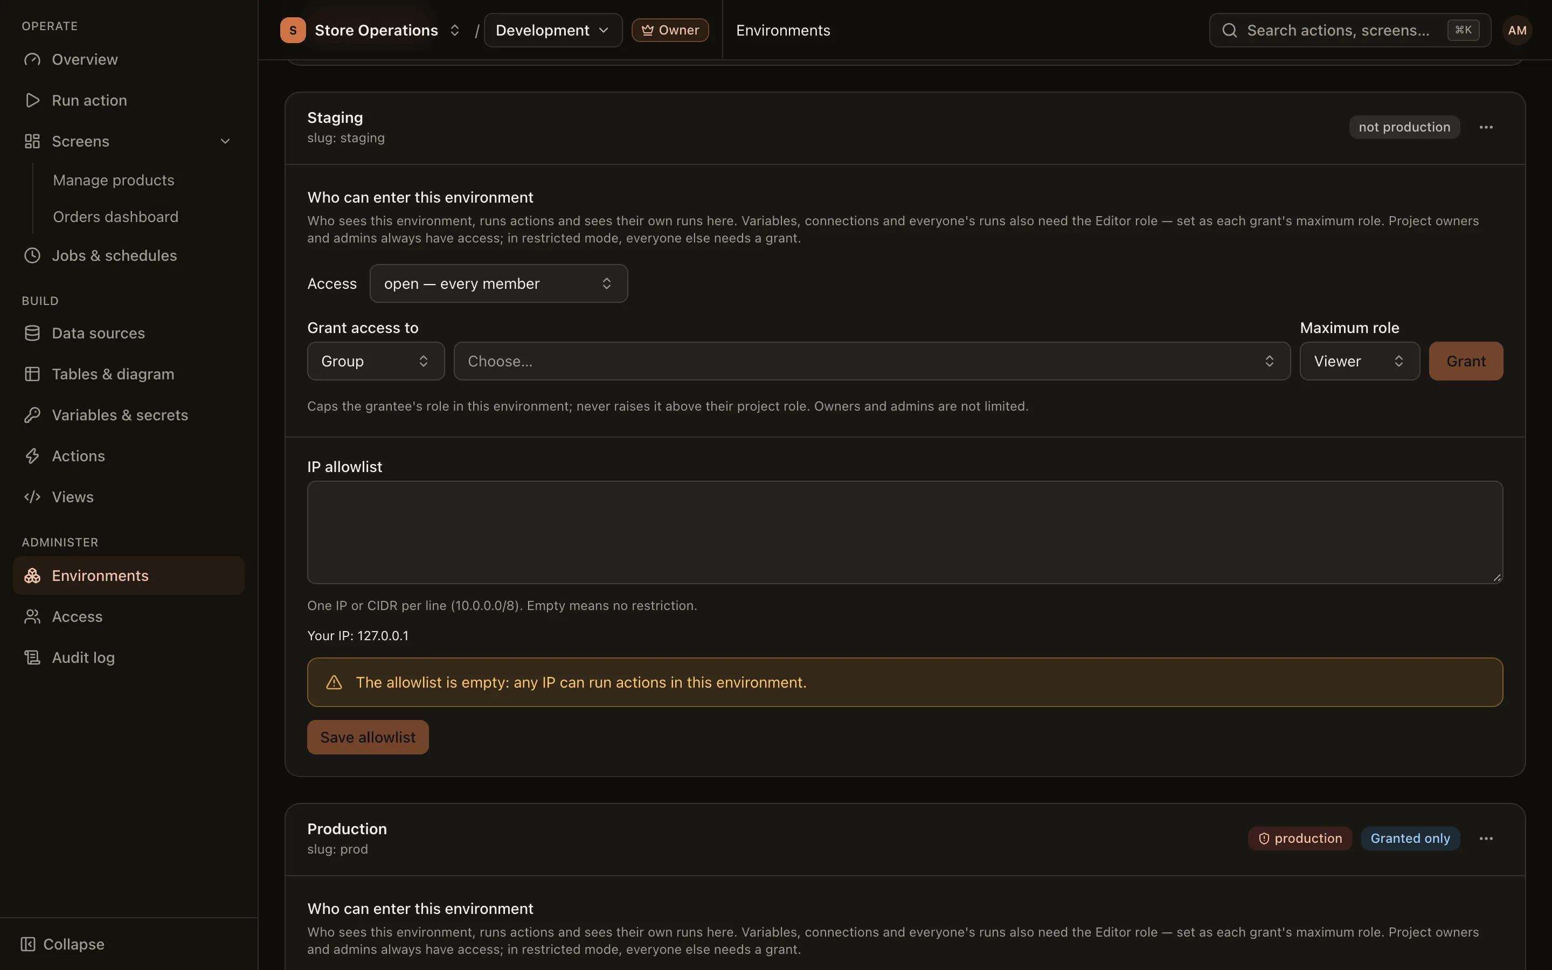Click the Actions lightning bolt icon
This screenshot has height=970, width=1552.
pos(32,456)
